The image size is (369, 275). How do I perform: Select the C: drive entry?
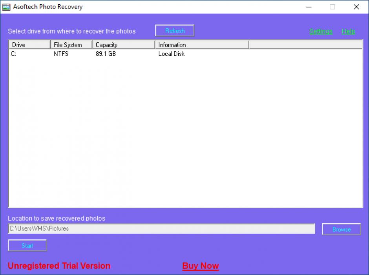(14, 54)
